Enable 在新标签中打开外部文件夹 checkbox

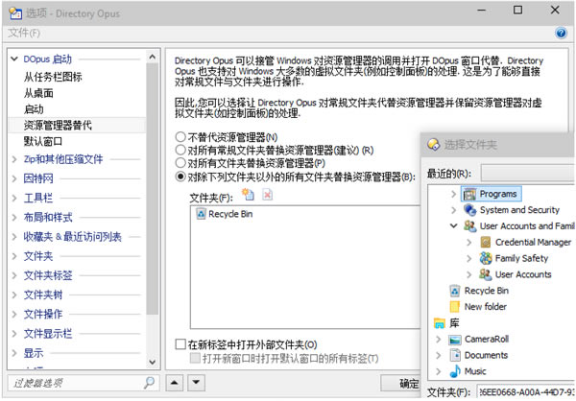pos(180,344)
